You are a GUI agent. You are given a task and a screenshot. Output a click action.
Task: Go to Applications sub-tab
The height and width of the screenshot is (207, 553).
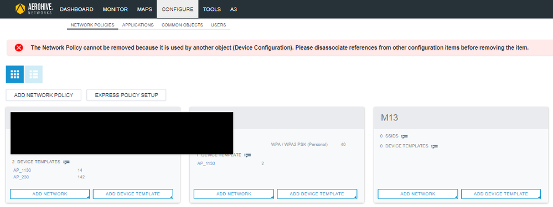click(138, 25)
